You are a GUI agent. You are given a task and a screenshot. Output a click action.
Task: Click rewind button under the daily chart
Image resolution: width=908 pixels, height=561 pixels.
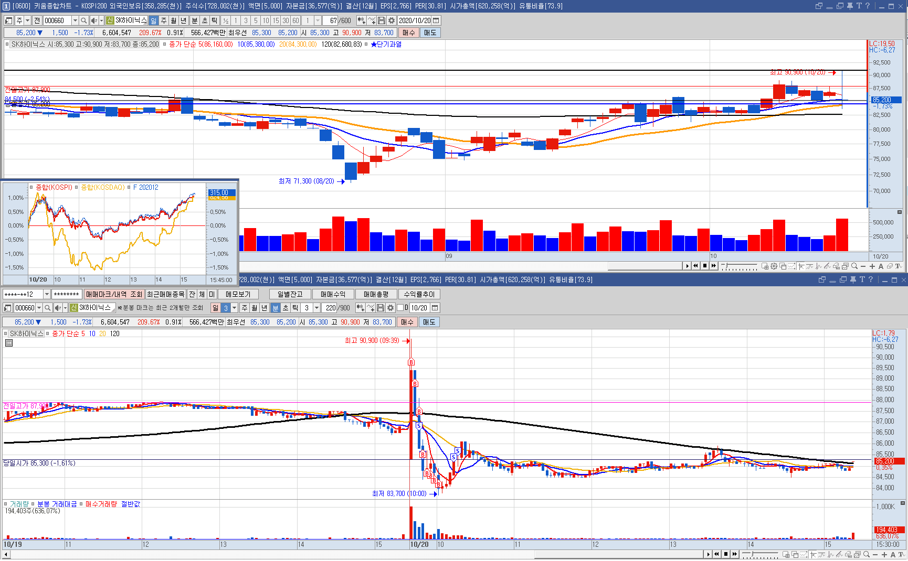coord(696,266)
